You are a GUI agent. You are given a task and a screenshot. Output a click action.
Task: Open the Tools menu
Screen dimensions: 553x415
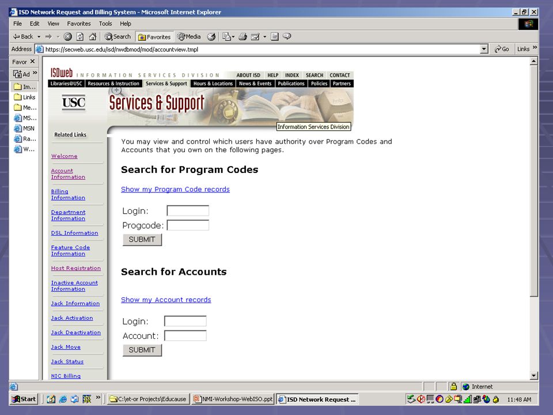105,24
